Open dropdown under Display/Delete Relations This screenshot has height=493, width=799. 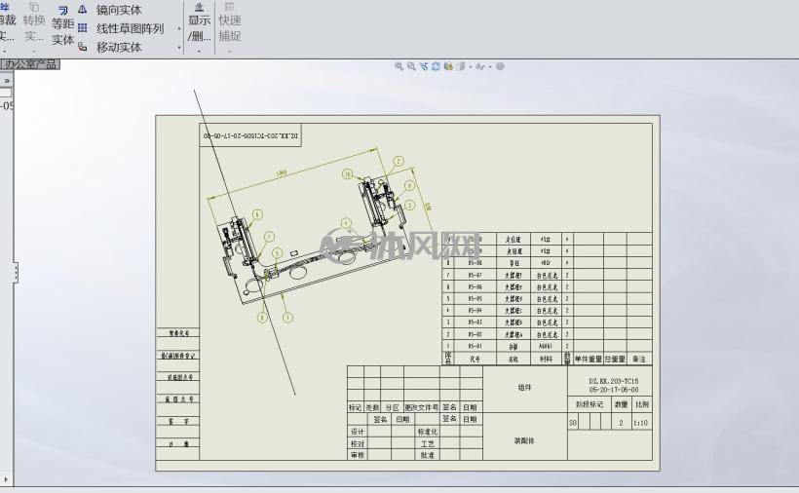coord(199,51)
